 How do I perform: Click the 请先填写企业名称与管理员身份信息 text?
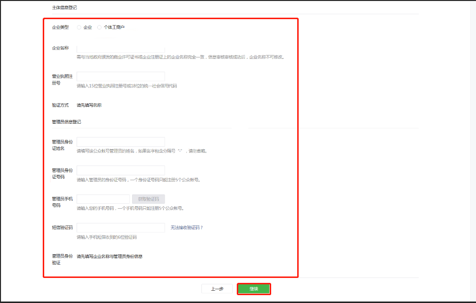(110, 256)
